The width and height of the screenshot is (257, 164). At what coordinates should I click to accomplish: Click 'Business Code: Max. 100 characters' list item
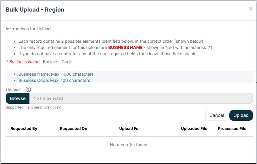(54, 80)
